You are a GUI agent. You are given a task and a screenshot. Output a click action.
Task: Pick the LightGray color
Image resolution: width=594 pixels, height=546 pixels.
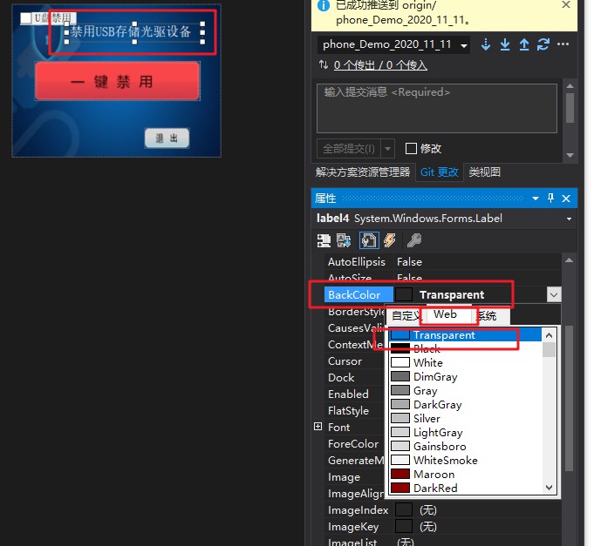(x=466, y=433)
